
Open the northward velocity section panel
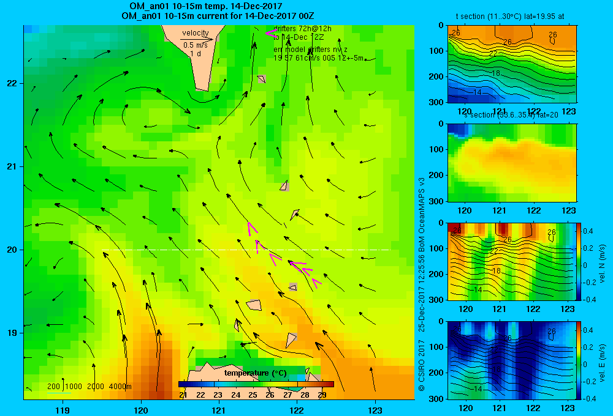(512, 261)
